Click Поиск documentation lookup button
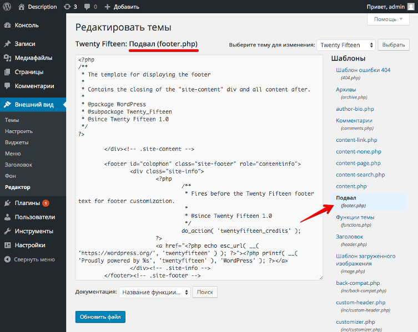Image resolution: width=418 pixels, height=332 pixels. [x=205, y=292]
